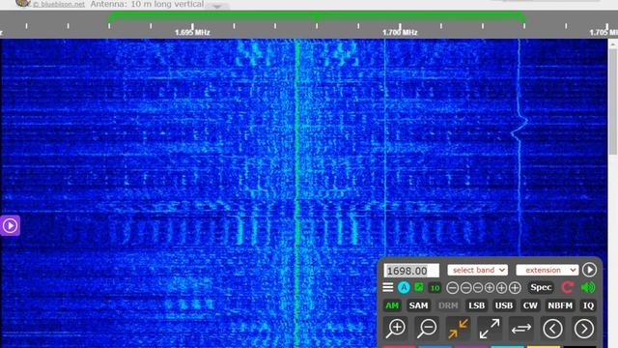Viewport: 618px width, 348px height.
Task: Page the waterfall left with the circled arrow
Action: pos(552,329)
